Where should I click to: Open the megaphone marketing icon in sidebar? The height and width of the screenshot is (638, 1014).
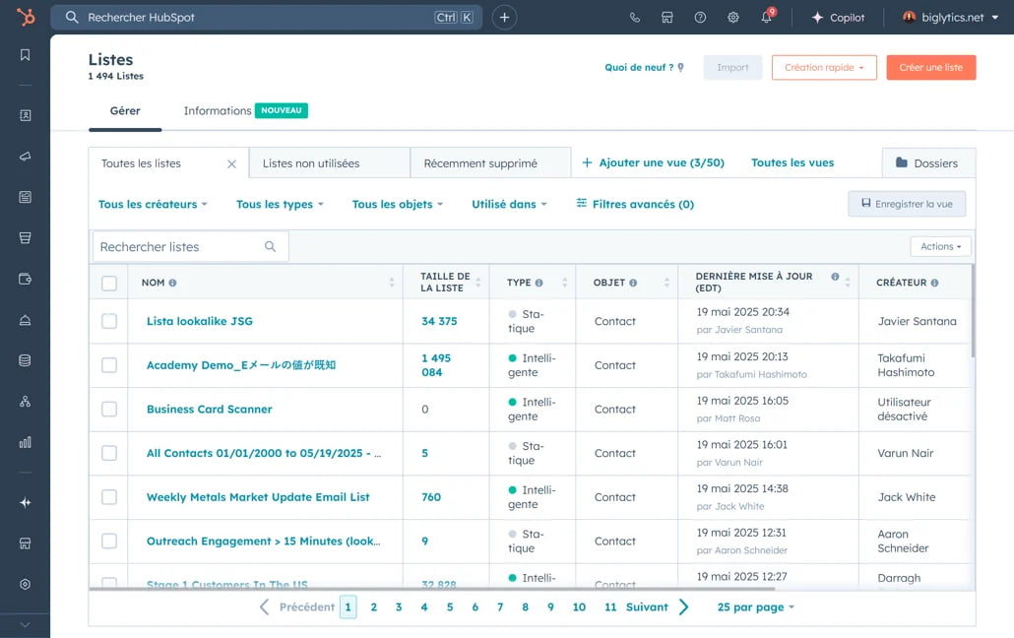click(26, 156)
